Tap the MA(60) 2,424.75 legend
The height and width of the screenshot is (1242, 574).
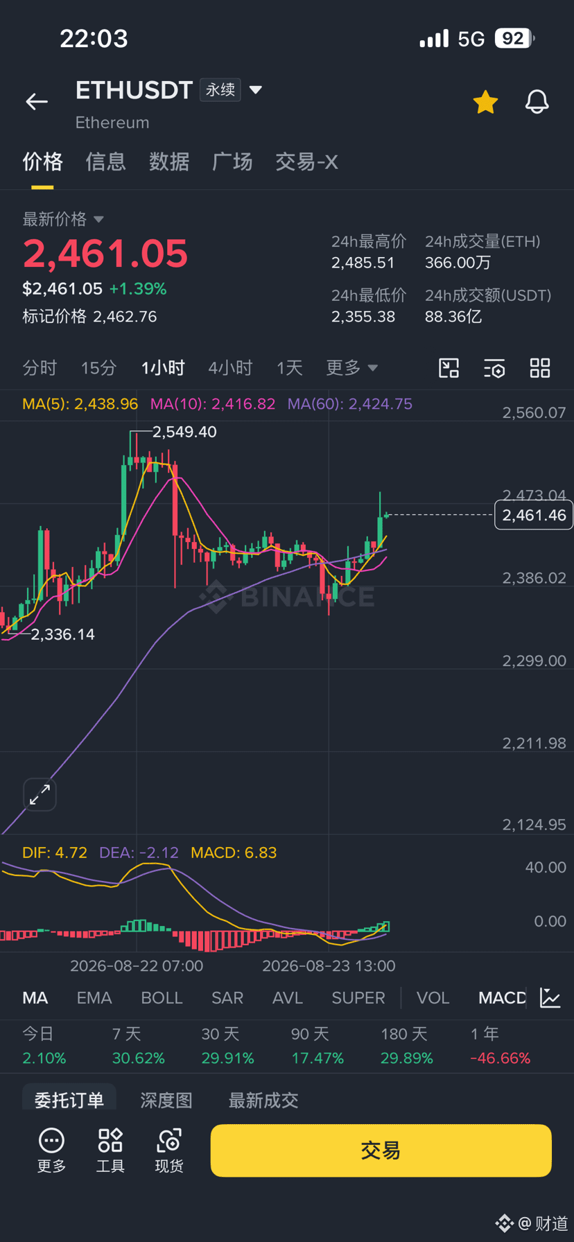pos(350,404)
